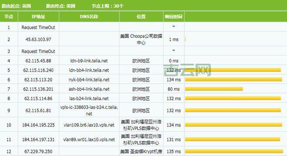Click the 节点 column header
Screen dimensions: 287x156
click(9, 16)
